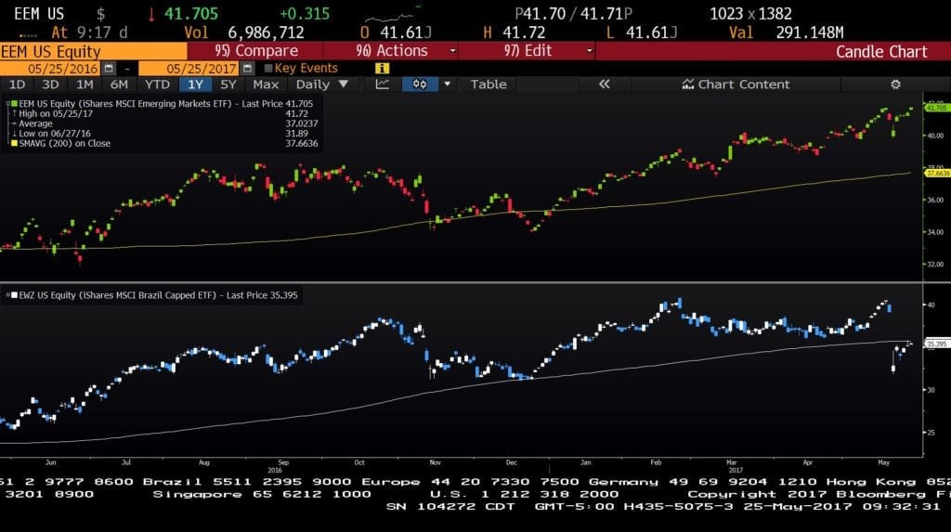Open the start date calendar picker

[109, 68]
